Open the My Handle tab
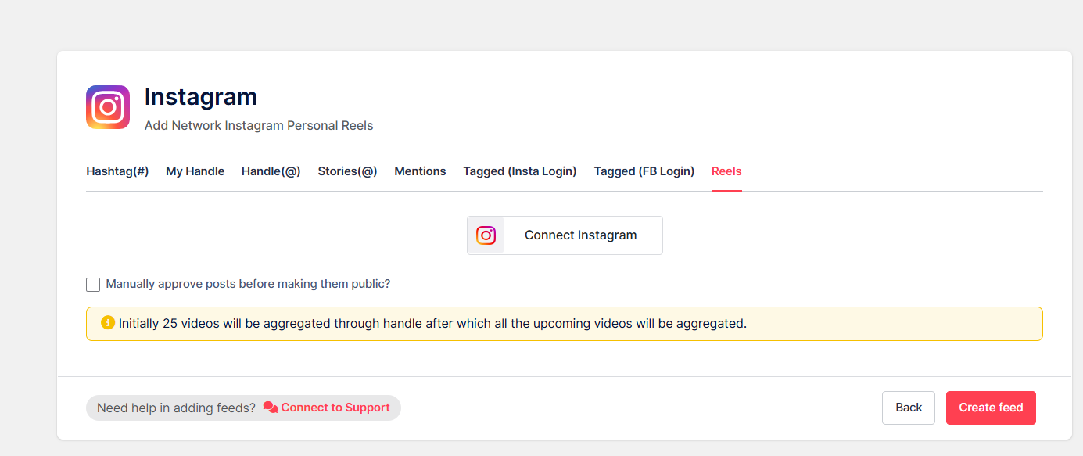This screenshot has width=1083, height=456. (195, 171)
